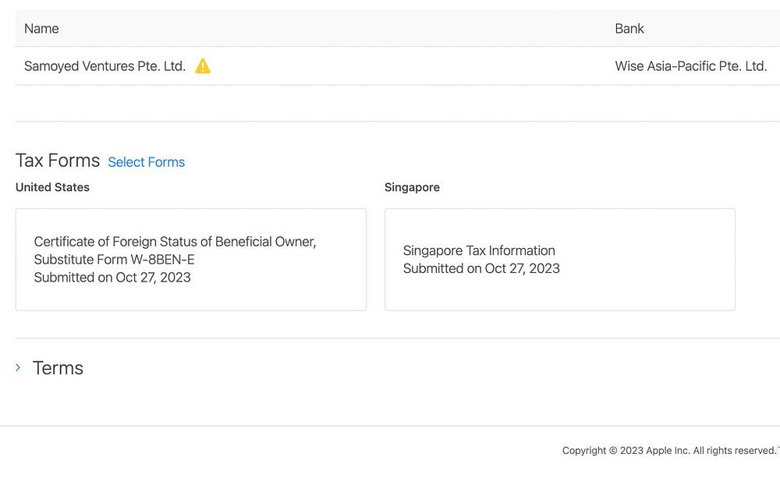Viewport: 780px width, 496px height.
Task: Click the Name column header
Action: click(x=41, y=29)
